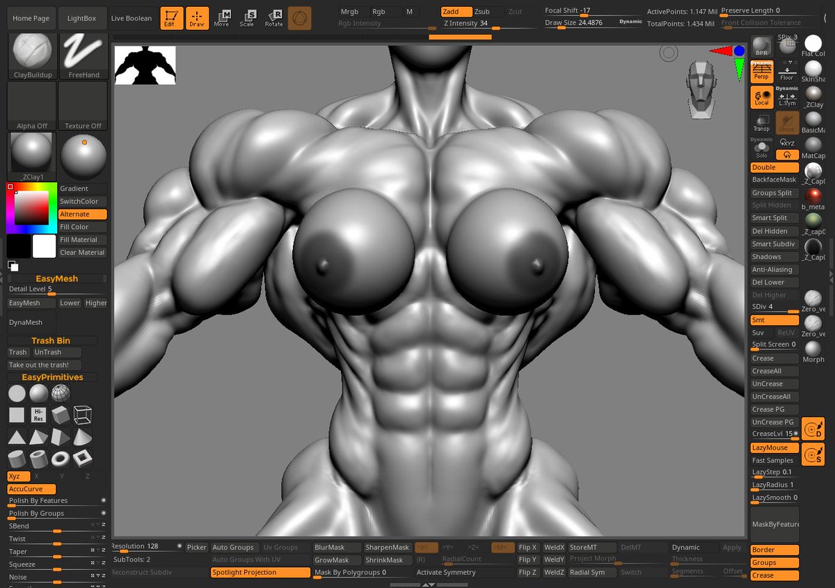Pick the Hi-Res plane primitive
Viewport: 835px width, 588px height.
(39, 415)
